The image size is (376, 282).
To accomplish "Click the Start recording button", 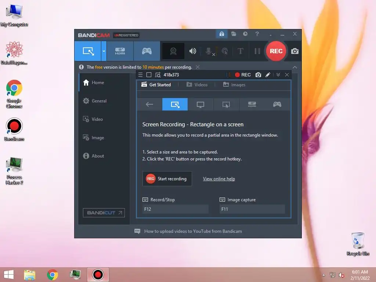I will (x=167, y=179).
